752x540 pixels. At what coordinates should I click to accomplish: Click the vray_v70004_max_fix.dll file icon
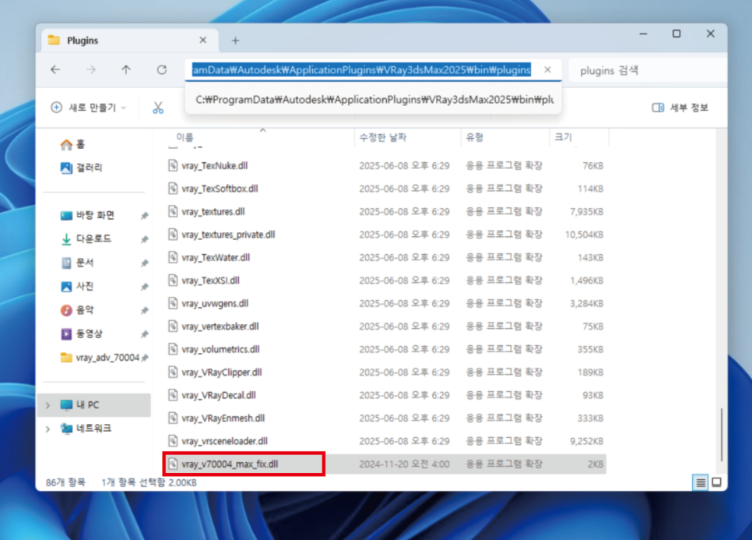(173, 464)
